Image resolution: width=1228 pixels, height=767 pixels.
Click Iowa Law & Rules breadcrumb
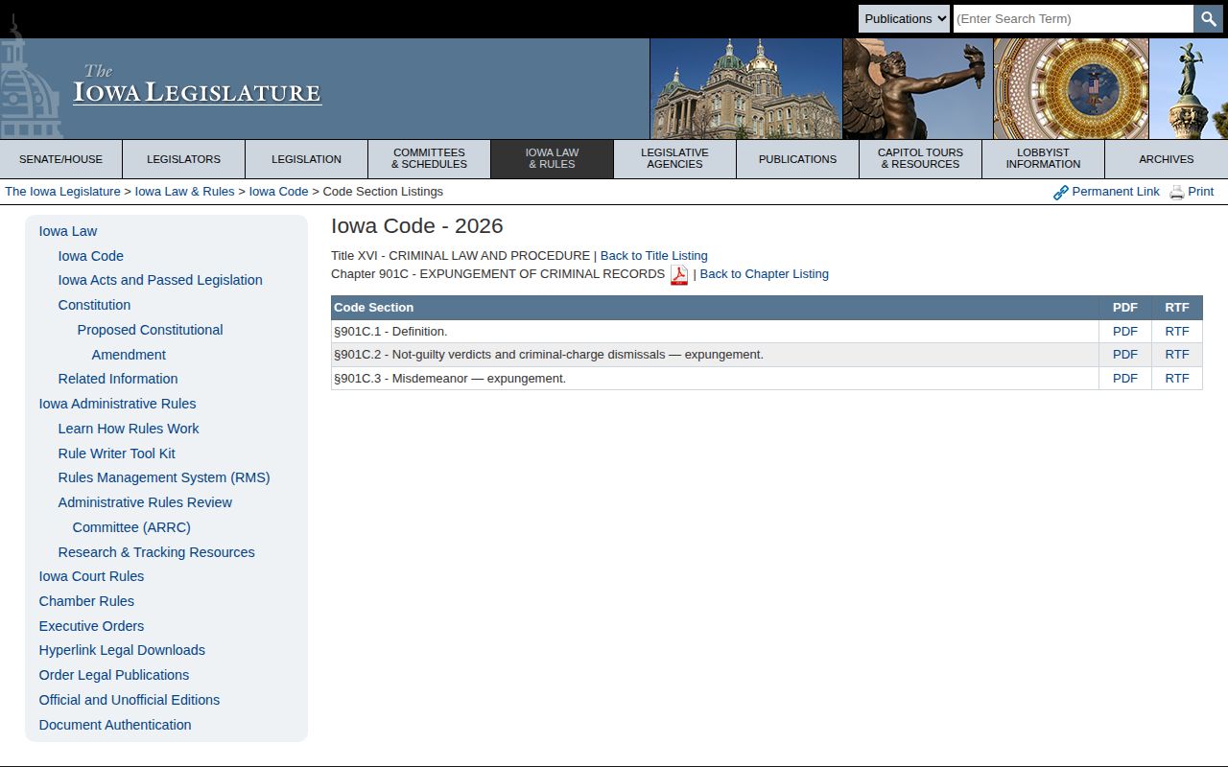[x=185, y=192]
